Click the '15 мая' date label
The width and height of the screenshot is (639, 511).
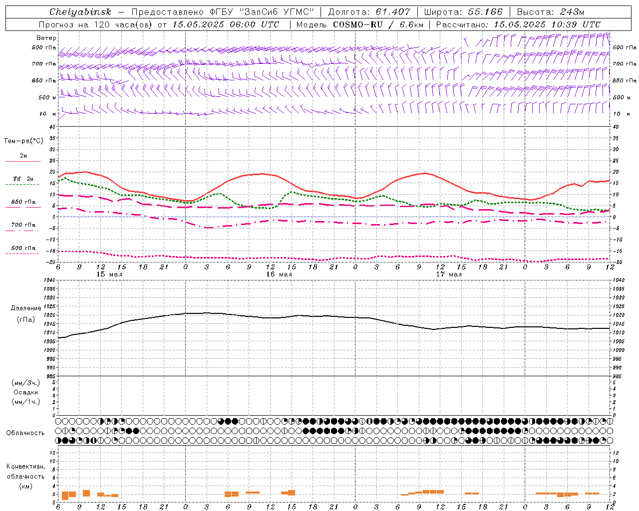(109, 274)
